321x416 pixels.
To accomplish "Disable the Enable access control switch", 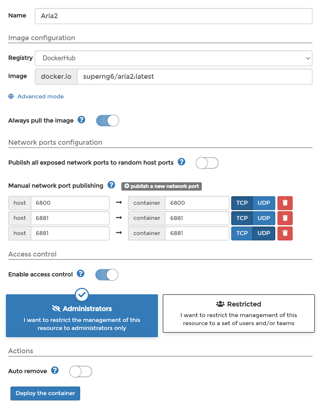I will pyautogui.click(x=107, y=275).
